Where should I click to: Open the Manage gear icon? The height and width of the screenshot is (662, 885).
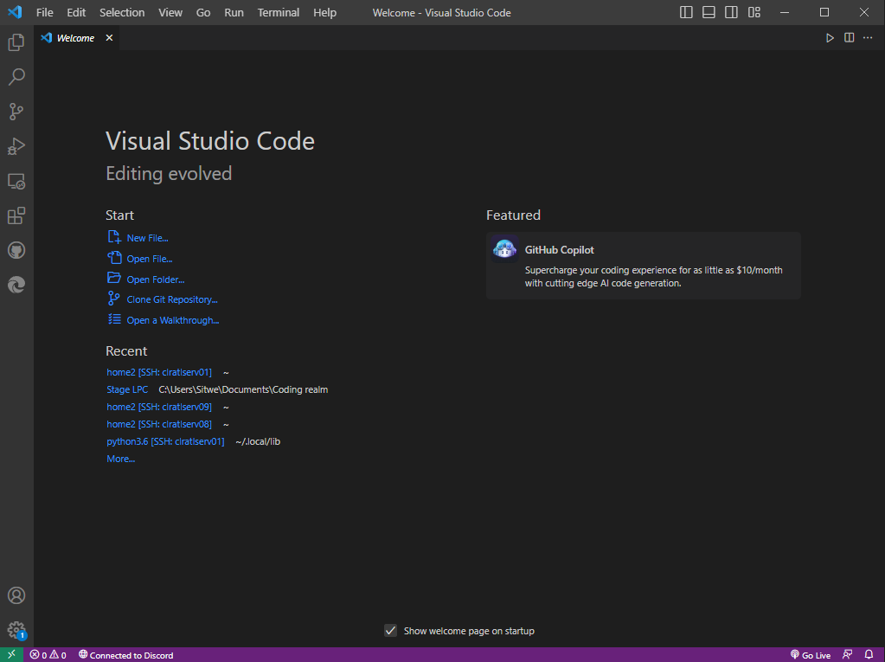click(x=16, y=630)
